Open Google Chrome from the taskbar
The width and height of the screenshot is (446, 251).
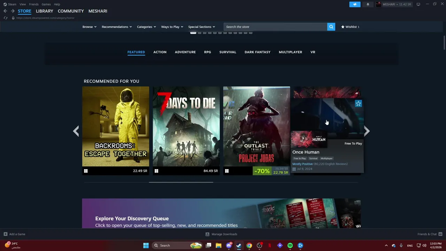249,245
